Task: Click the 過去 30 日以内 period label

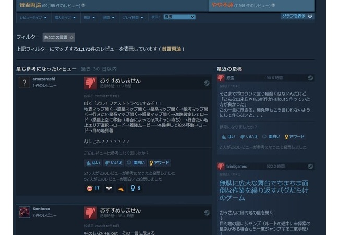Action: click(99, 69)
